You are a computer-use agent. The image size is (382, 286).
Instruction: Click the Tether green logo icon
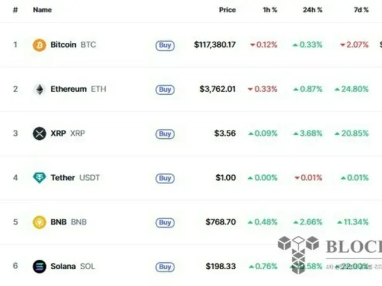tap(39, 178)
